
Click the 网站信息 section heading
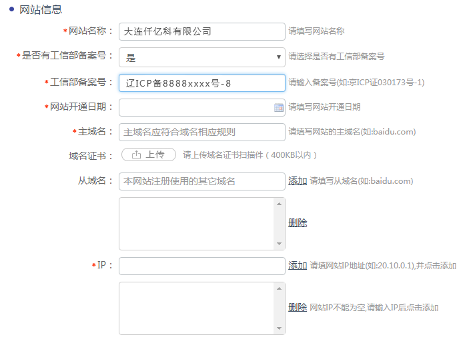click(x=41, y=10)
